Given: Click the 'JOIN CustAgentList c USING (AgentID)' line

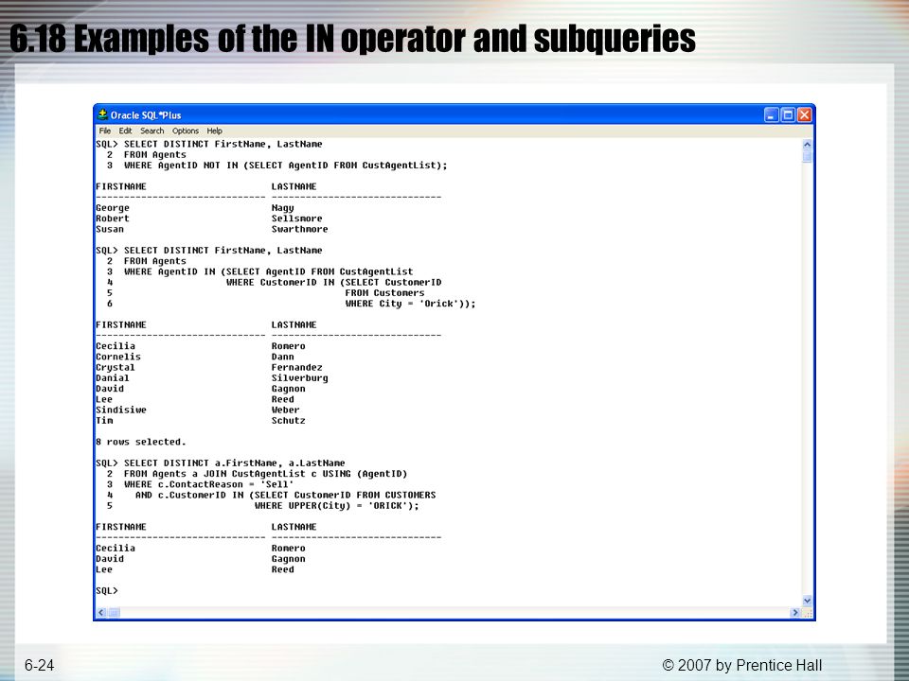Looking at the screenshot, I should point(265,474).
